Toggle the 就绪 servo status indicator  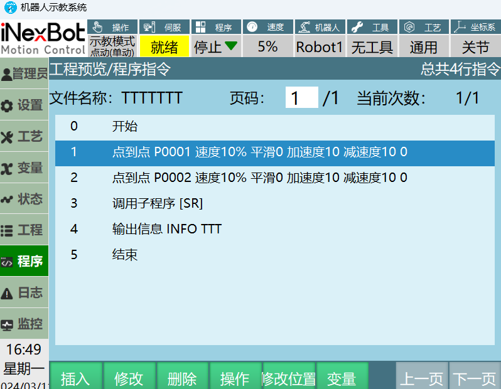pyautogui.click(x=164, y=47)
